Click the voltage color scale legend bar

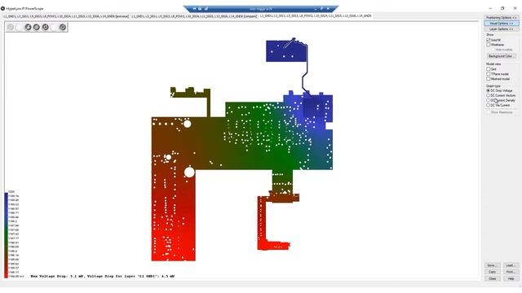(x=6, y=235)
